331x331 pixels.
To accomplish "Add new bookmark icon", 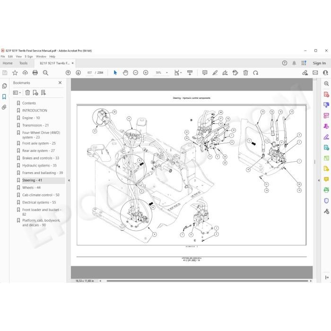I will [35, 93].
